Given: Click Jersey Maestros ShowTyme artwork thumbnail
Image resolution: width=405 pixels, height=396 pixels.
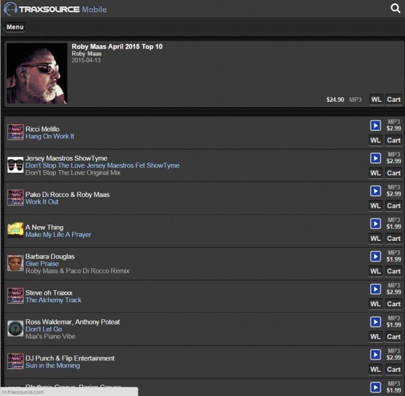Looking at the screenshot, I should click(16, 165).
